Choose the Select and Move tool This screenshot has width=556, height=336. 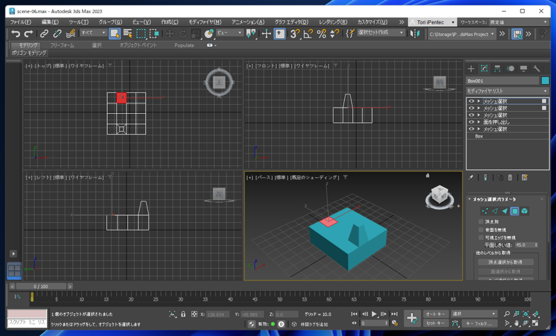coord(170,33)
